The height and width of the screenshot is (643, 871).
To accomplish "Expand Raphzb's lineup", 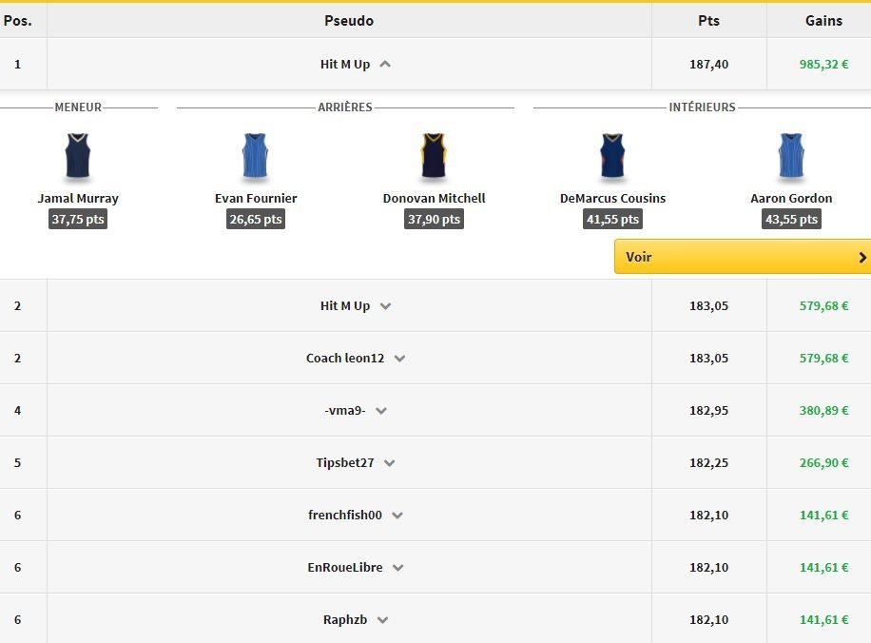I will 382,620.
